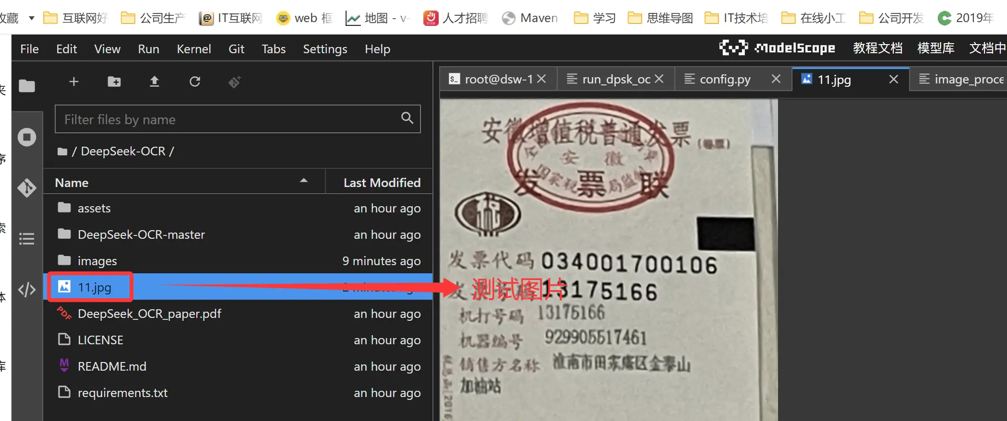
Task: Close the run_dpsk_oc tab
Action: pyautogui.click(x=659, y=79)
